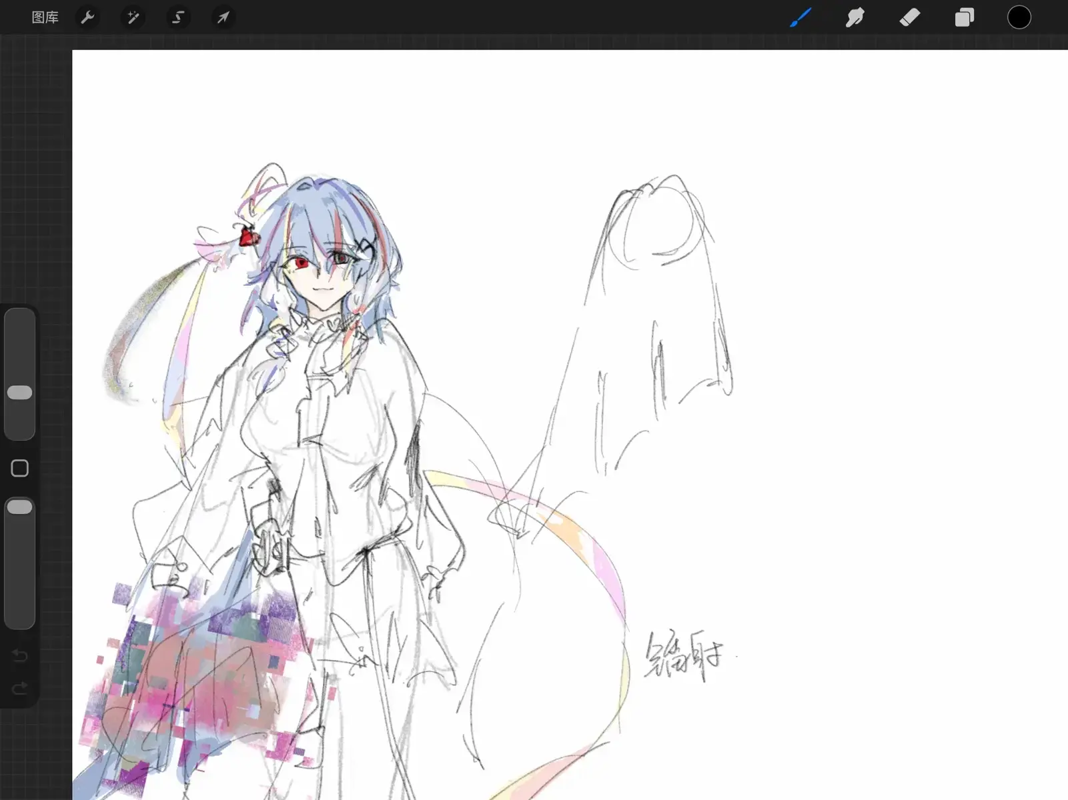Select the Transform arrow tool
Screen dimensions: 1068x800
223,17
